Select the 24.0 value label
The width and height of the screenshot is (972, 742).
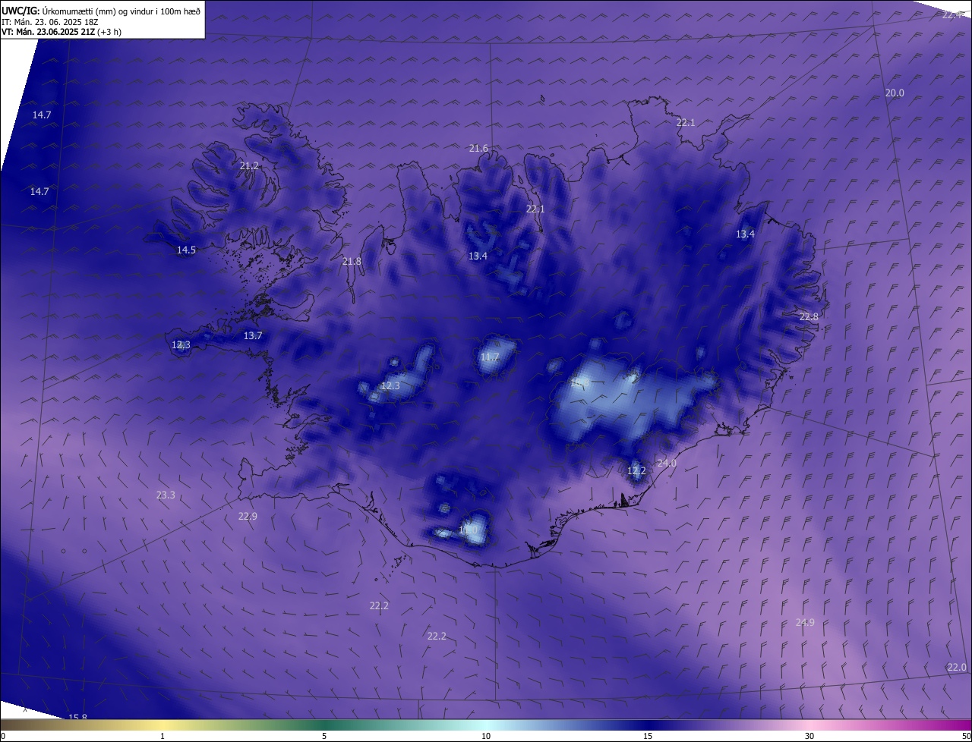point(667,463)
